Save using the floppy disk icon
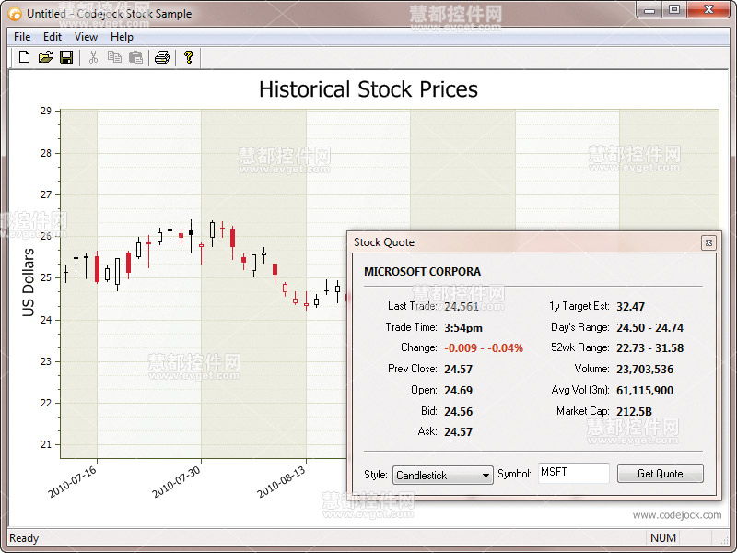Screen dimensions: 737x553 tap(66, 57)
